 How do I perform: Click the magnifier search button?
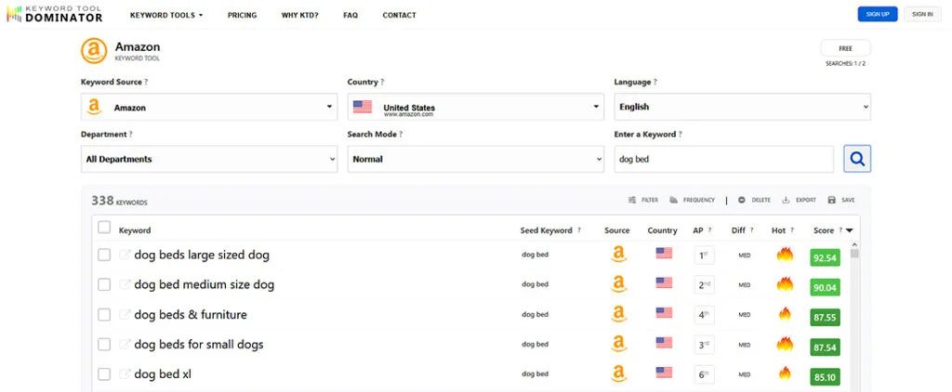pyautogui.click(x=857, y=159)
